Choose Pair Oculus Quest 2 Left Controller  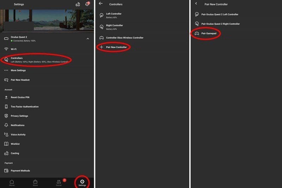coord(236,14)
